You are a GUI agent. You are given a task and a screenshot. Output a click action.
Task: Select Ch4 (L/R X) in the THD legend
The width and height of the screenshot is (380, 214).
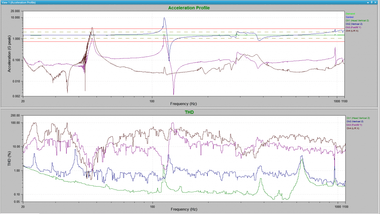(353, 128)
